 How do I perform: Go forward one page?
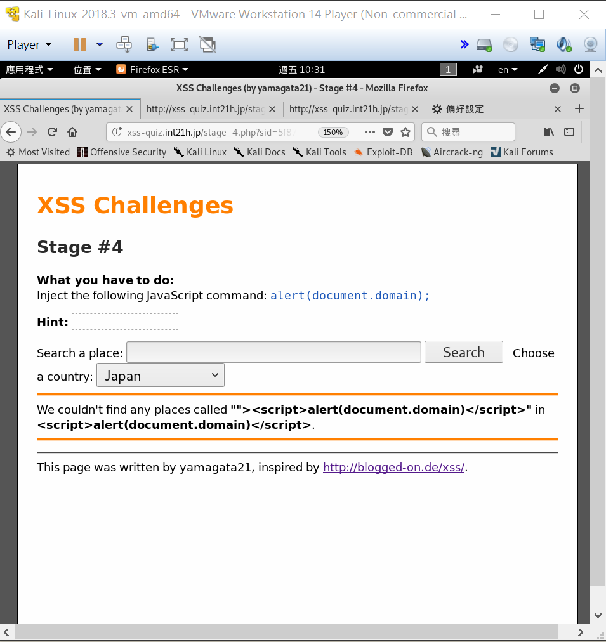[32, 132]
